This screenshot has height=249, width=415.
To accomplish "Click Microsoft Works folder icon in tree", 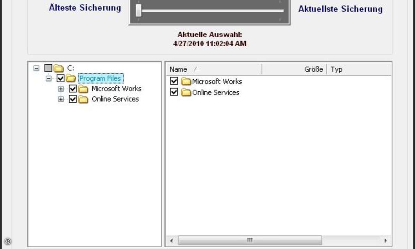I will click(83, 89).
